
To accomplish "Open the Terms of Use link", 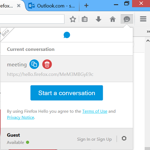I will pyautogui.click(x=95, y=111).
